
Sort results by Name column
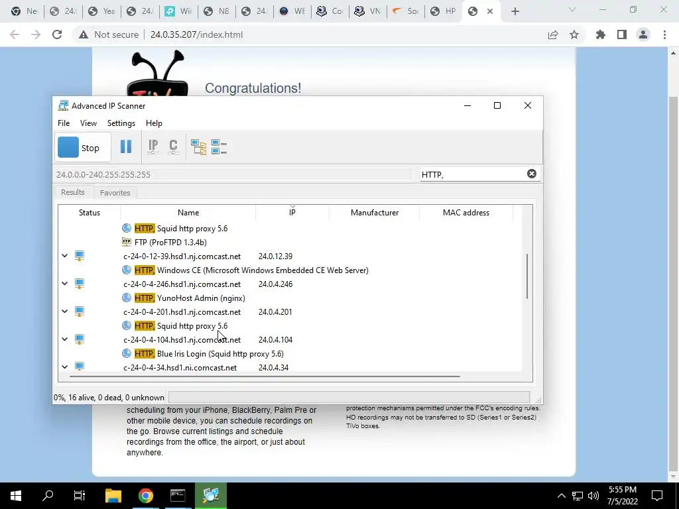[188, 213]
